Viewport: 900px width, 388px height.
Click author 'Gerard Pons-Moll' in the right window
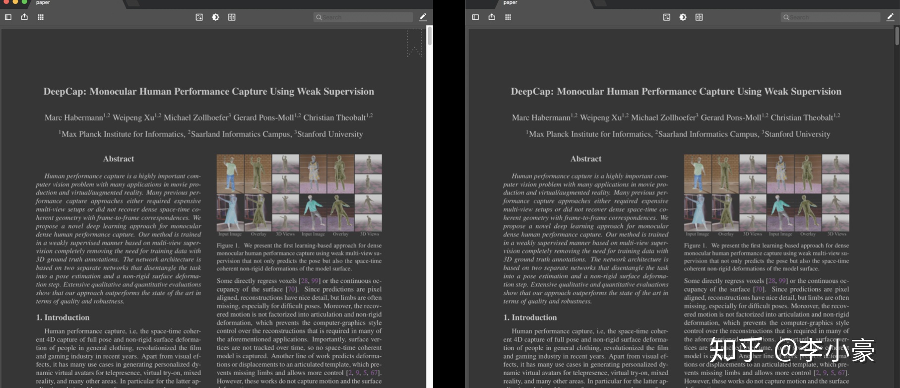click(731, 118)
